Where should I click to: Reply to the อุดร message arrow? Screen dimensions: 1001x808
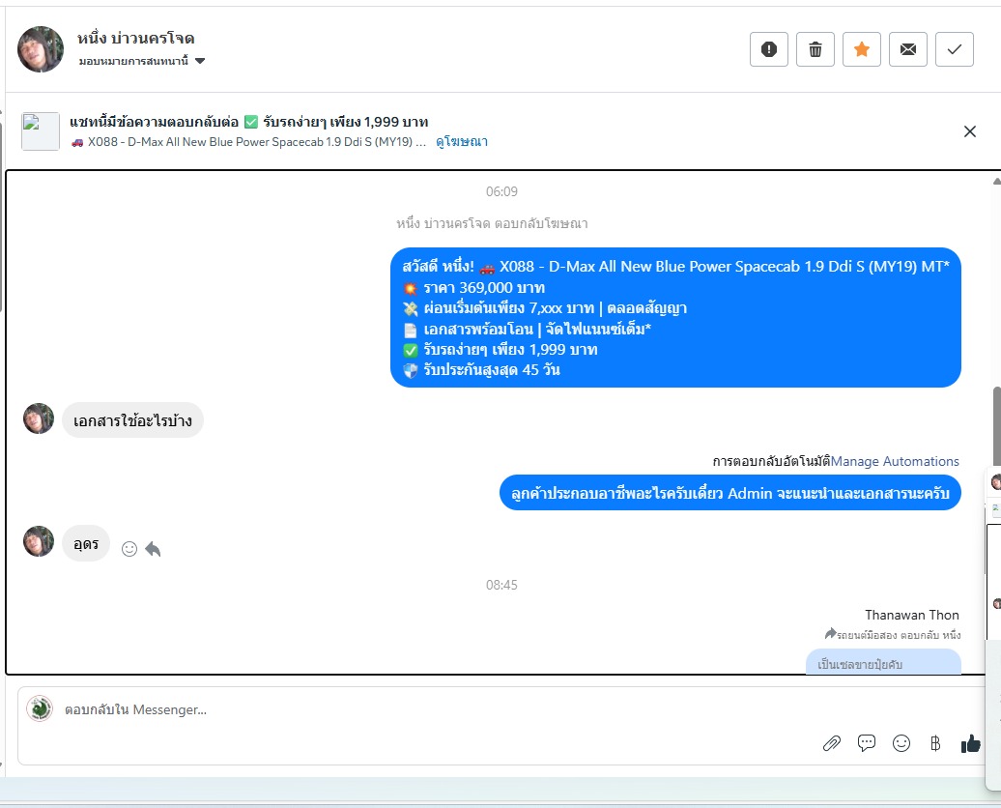[x=154, y=549]
